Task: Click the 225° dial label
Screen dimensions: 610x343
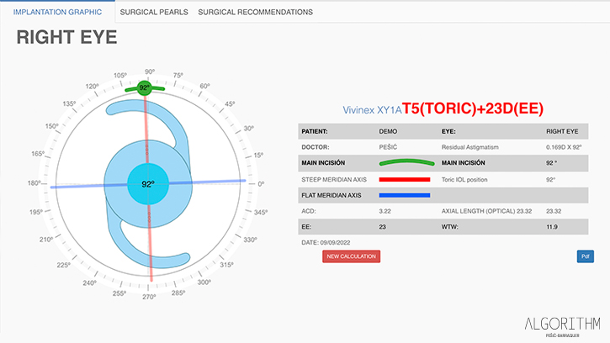Action: pyautogui.click(x=63, y=265)
